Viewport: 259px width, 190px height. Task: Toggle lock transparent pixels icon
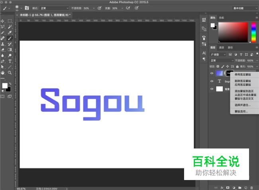point(218,66)
